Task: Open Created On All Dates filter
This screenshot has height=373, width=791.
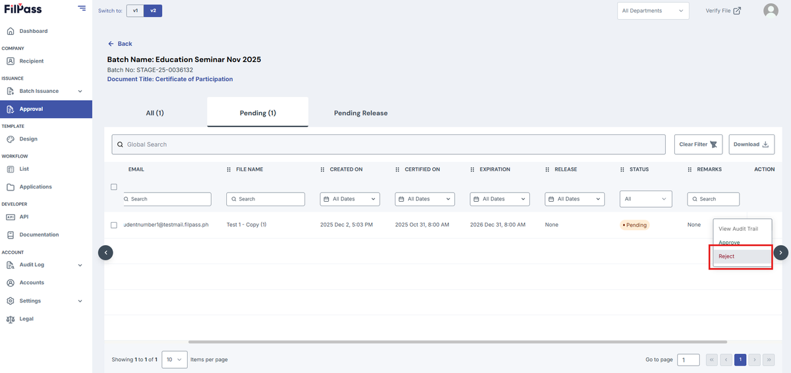Action: pos(350,199)
